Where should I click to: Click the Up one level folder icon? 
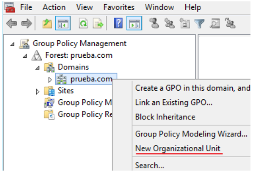tap(47, 24)
